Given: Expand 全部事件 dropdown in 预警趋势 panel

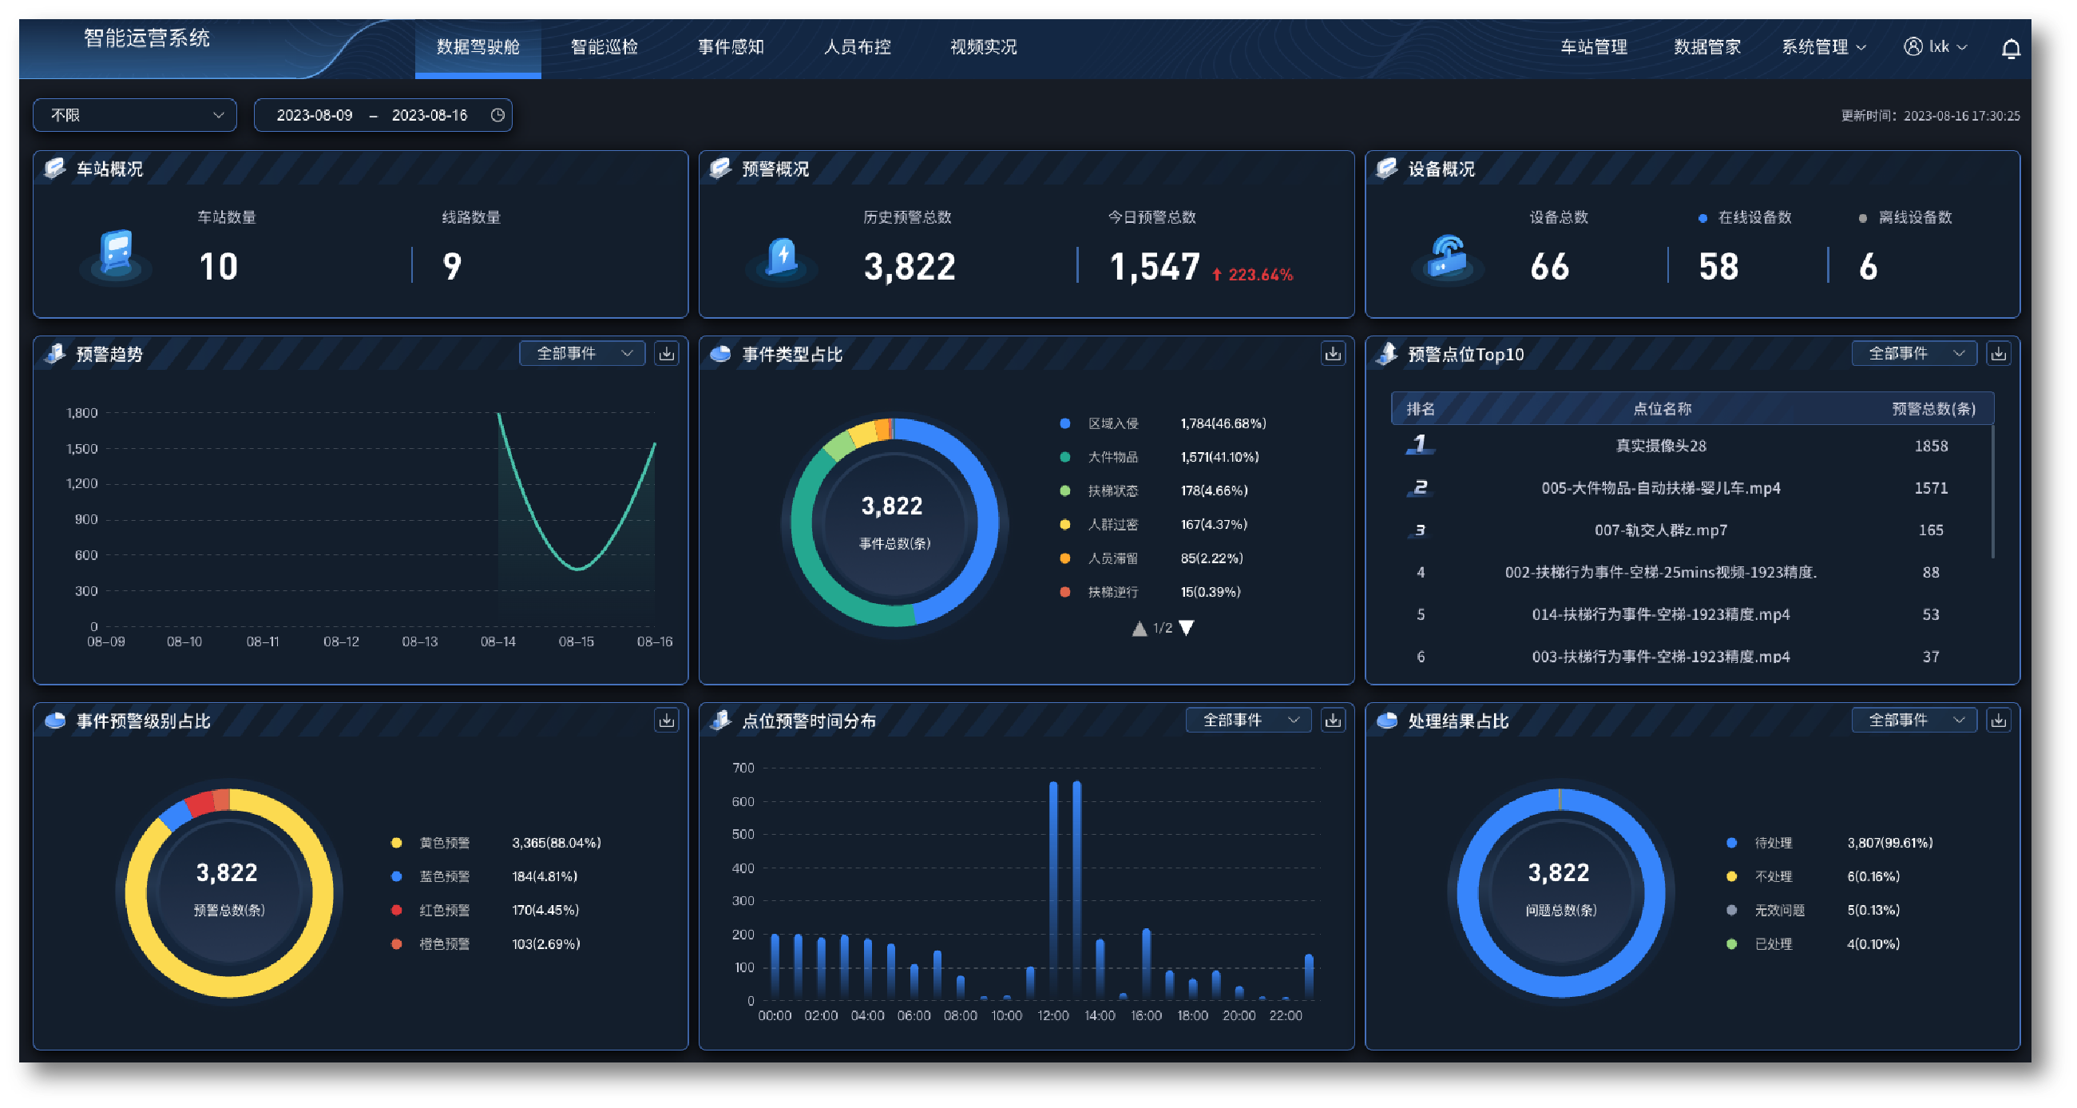Looking at the screenshot, I should [582, 353].
